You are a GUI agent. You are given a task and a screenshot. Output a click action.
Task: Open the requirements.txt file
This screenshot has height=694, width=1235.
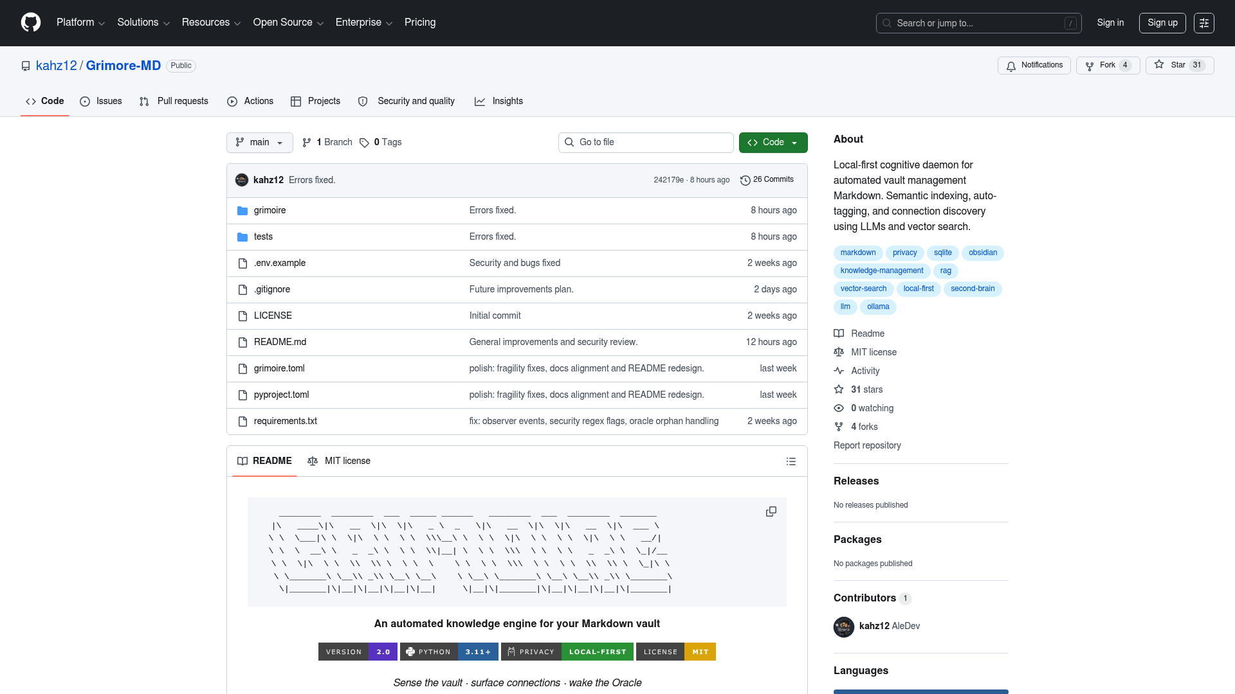click(x=286, y=421)
